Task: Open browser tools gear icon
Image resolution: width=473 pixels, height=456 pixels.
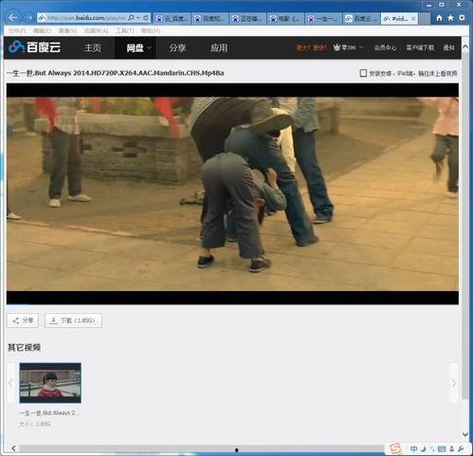Action: click(462, 18)
